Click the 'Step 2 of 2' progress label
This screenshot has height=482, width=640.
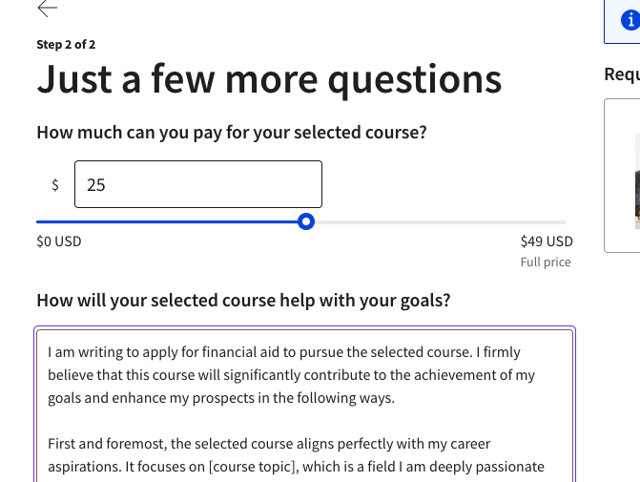click(66, 45)
